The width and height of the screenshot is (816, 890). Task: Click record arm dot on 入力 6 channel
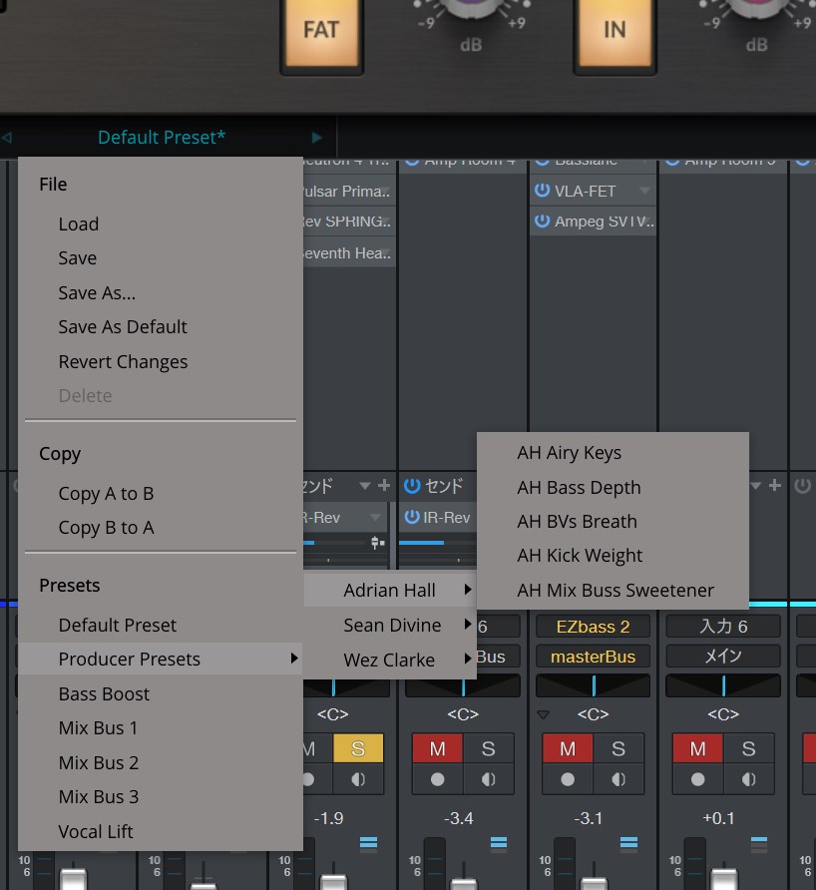tap(697, 779)
